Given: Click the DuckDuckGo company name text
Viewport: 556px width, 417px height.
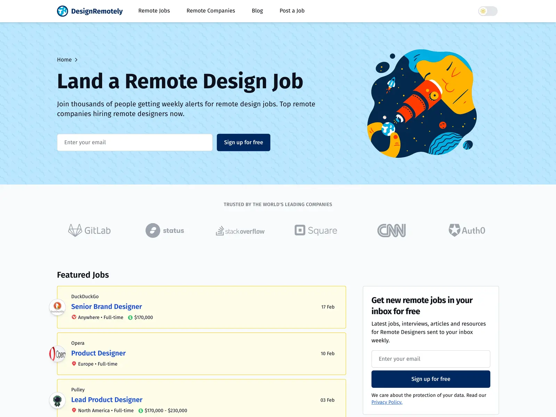Looking at the screenshot, I should click(x=85, y=296).
